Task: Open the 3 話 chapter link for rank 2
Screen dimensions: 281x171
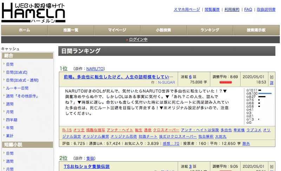Action: [x=190, y=166]
